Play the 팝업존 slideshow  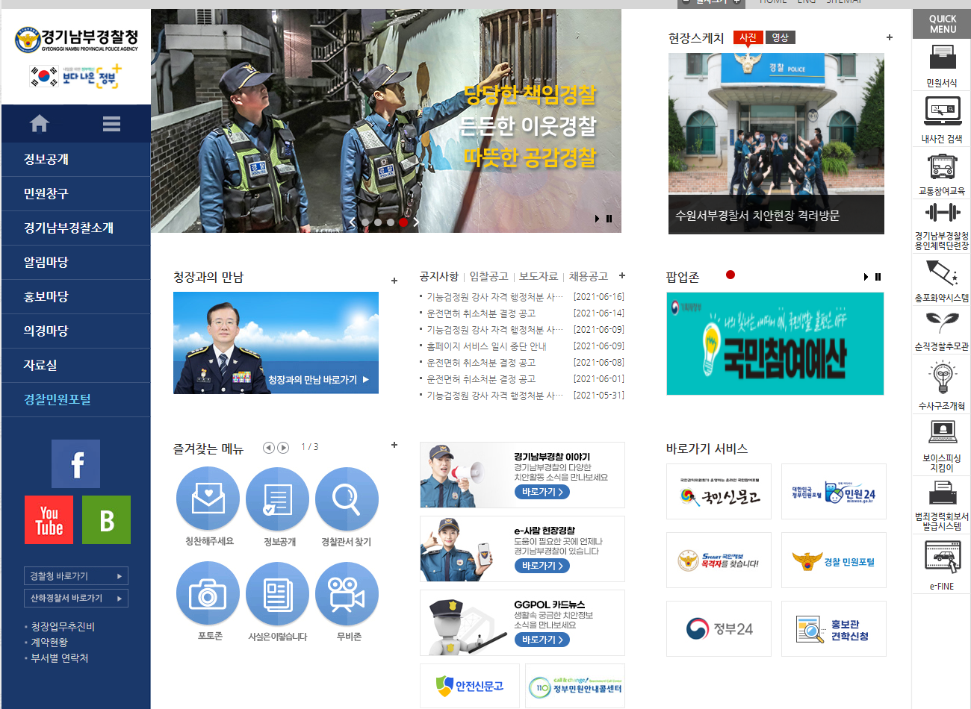point(866,277)
